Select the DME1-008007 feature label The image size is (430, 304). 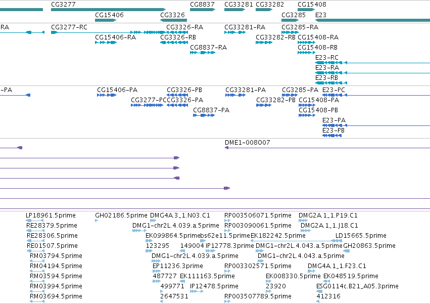coord(247,143)
